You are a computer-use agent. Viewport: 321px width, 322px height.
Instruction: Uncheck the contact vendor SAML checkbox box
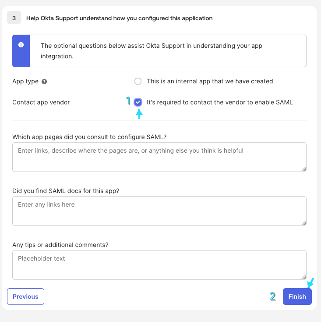pos(138,102)
